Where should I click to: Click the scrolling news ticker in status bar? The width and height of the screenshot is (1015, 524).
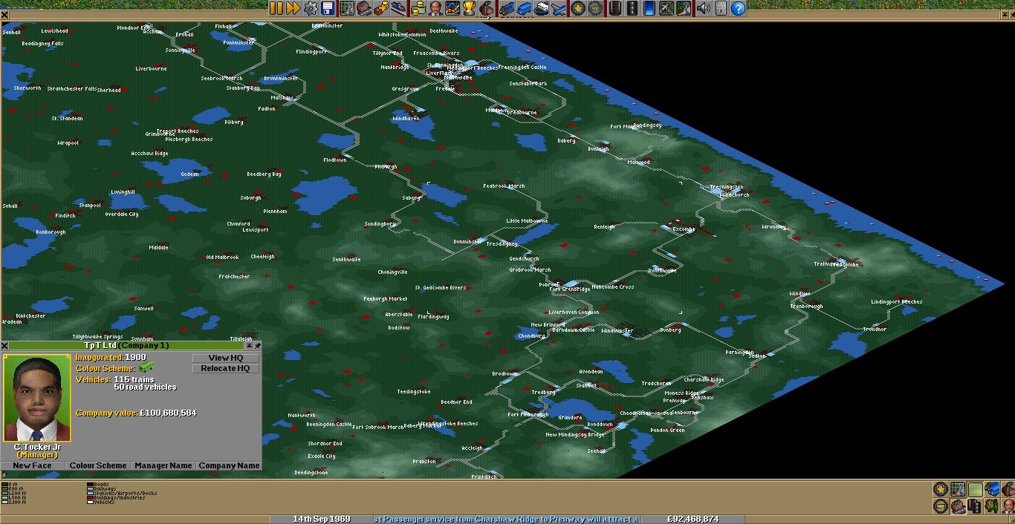(x=507, y=519)
